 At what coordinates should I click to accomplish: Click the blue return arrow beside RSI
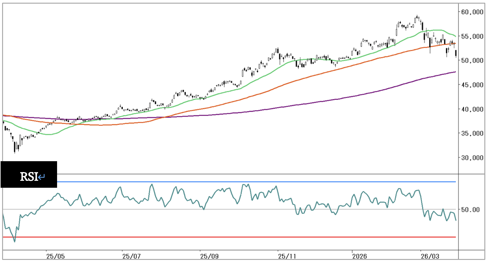pyautogui.click(x=42, y=177)
